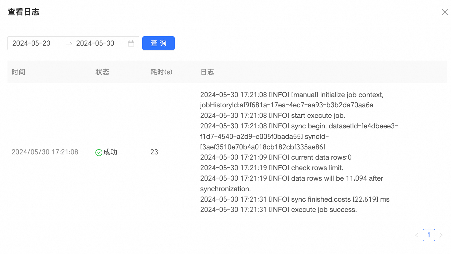Click log line 'execute job success.'
Image resolution: width=451 pixels, height=254 pixels.
click(278, 209)
